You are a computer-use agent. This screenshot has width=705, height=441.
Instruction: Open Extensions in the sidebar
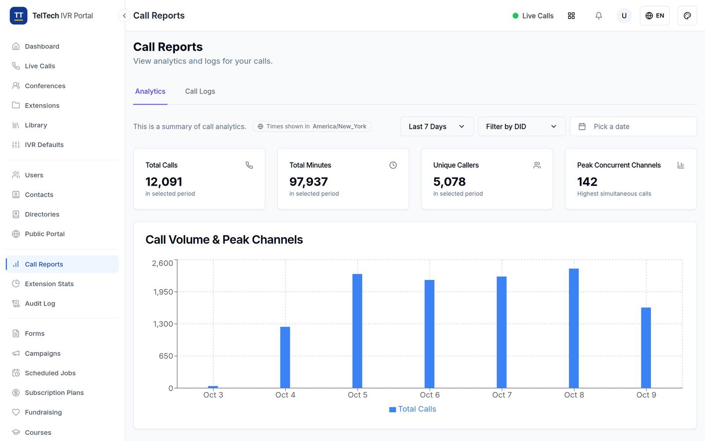click(62, 105)
